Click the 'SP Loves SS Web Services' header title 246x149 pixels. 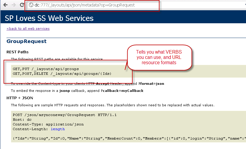coord(49,18)
